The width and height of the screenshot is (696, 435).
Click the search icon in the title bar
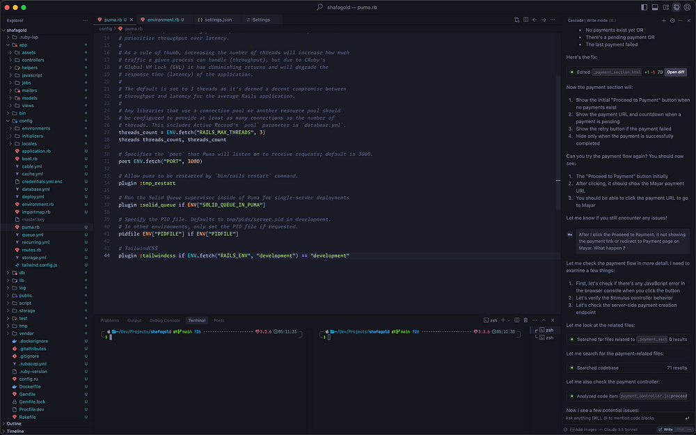(319, 7)
